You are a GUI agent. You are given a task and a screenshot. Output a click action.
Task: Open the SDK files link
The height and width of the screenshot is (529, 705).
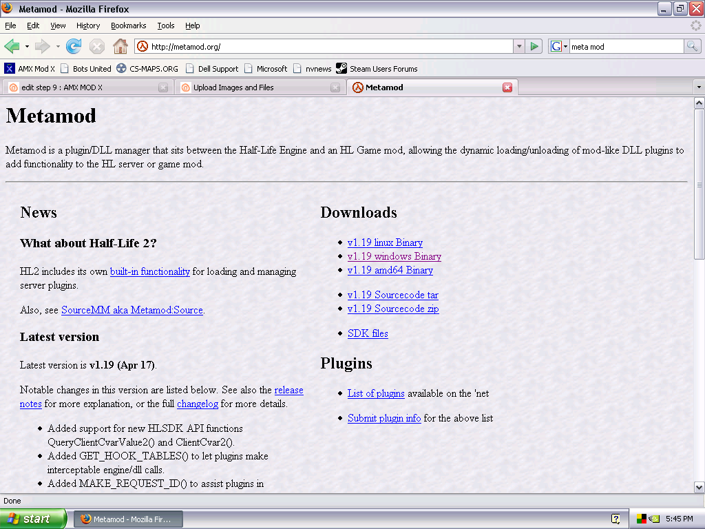pos(368,333)
